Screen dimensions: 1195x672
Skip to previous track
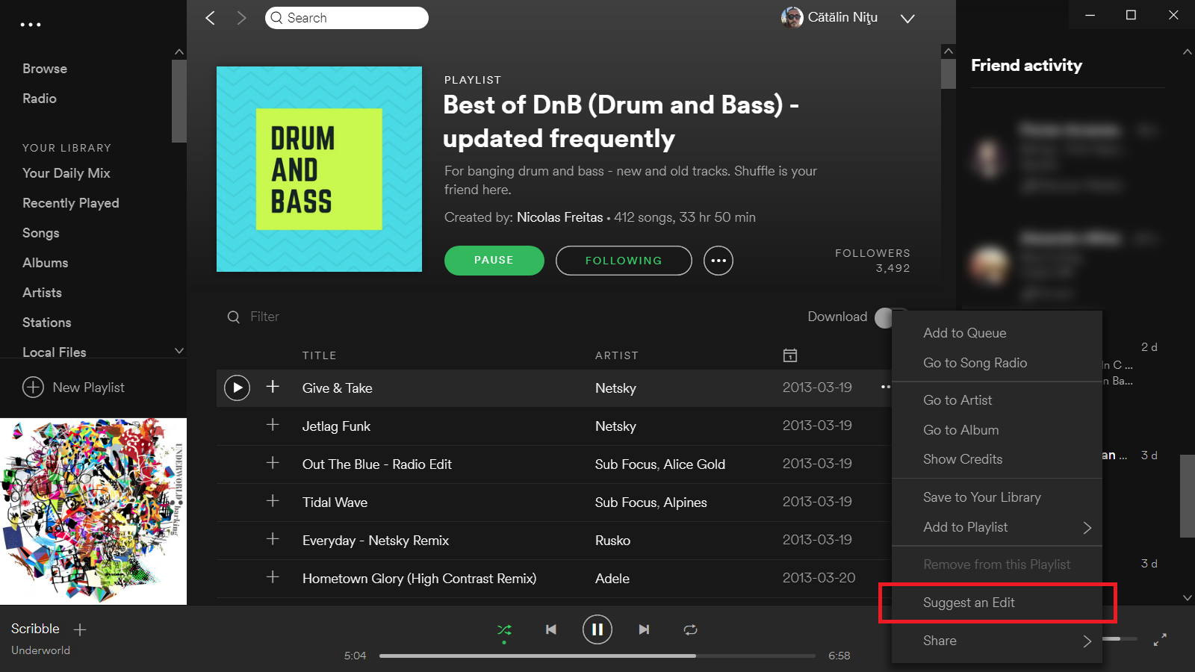[551, 629]
